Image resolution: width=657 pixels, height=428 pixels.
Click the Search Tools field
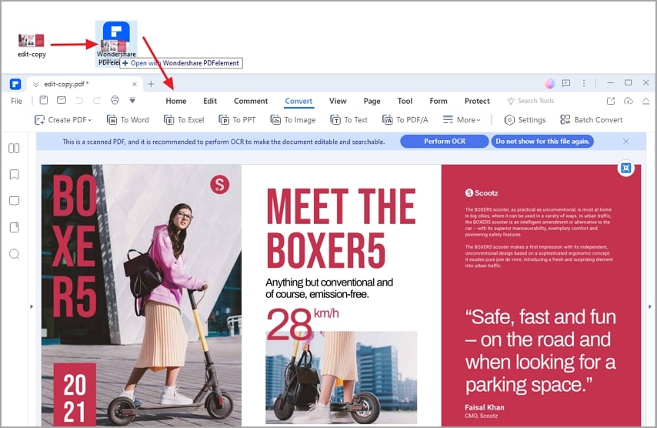(531, 101)
